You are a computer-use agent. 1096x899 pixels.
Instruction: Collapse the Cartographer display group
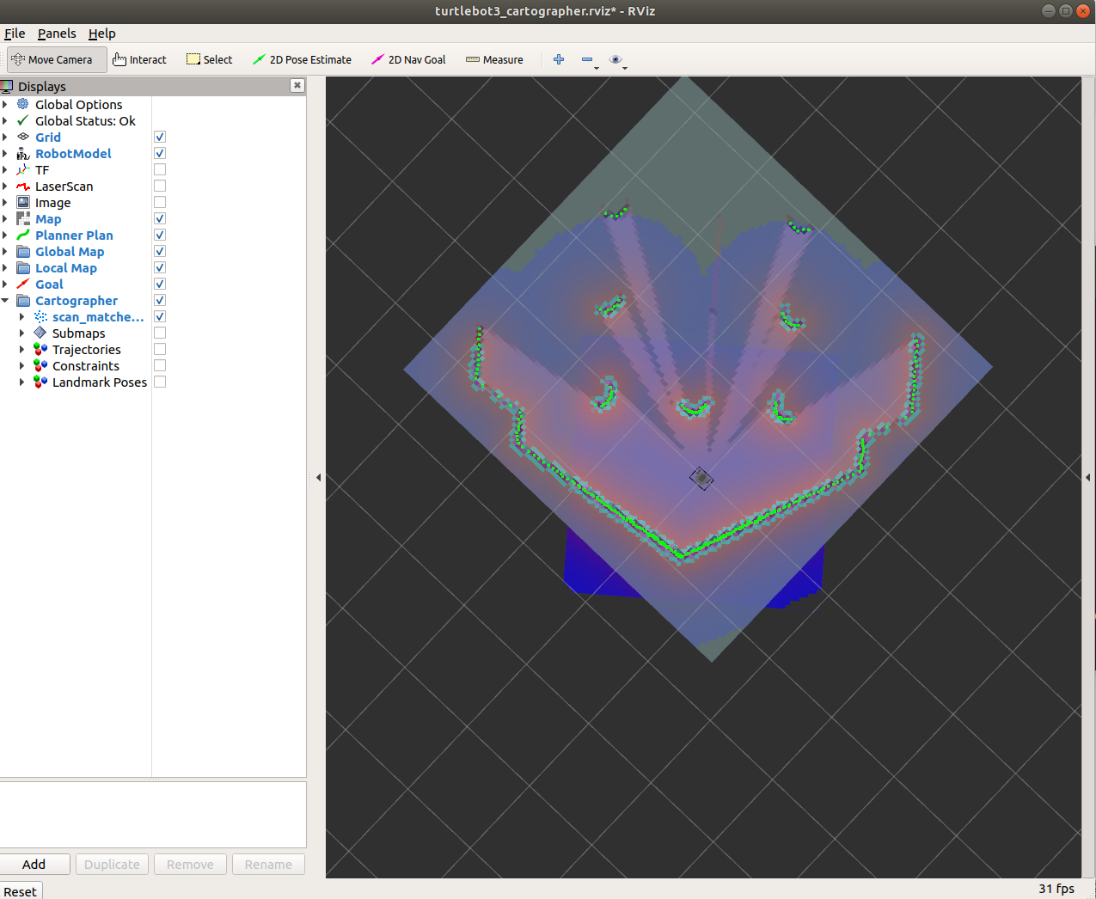tap(6, 300)
